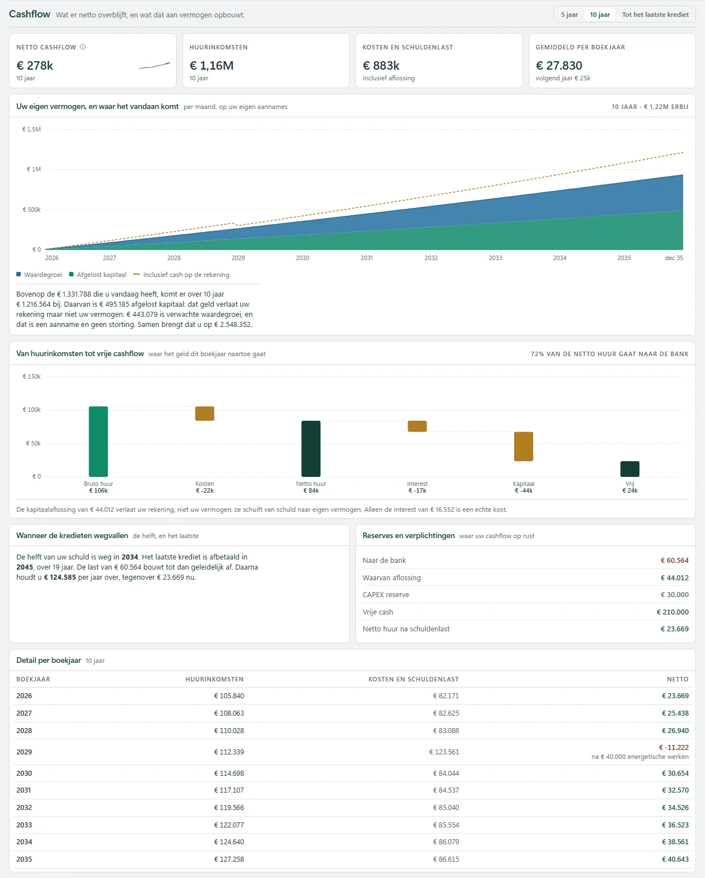Viewport: 705px width, 878px height.
Task: Click the € 38.561 netto cell for 2034
Action: click(675, 842)
